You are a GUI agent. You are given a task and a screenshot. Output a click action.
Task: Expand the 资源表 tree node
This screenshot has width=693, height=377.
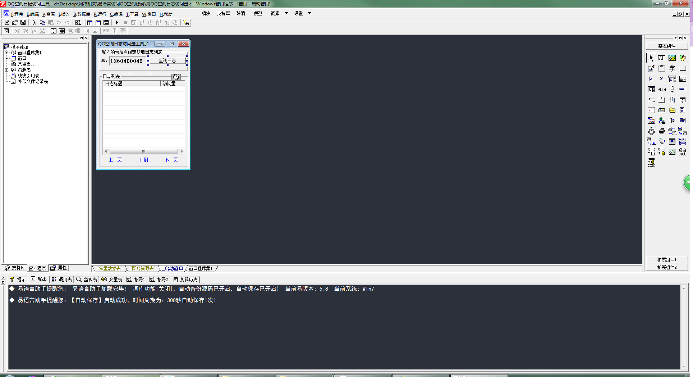(6, 70)
